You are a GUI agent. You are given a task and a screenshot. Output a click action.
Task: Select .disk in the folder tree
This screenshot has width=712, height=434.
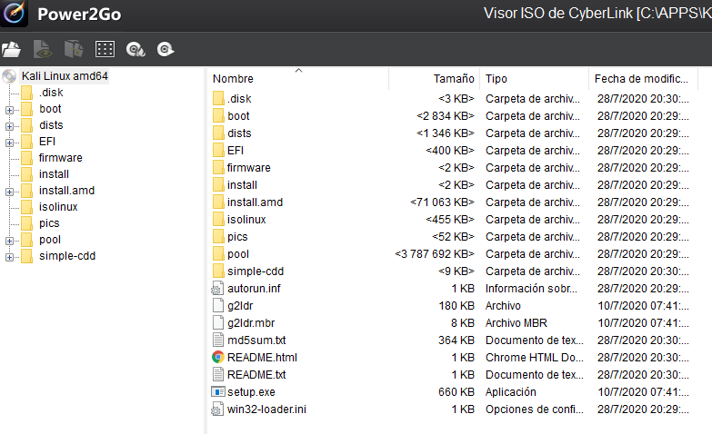pos(51,93)
